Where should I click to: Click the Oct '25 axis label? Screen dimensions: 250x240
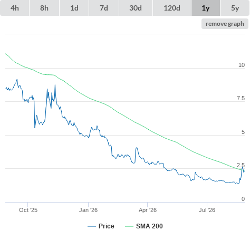coord(28,210)
